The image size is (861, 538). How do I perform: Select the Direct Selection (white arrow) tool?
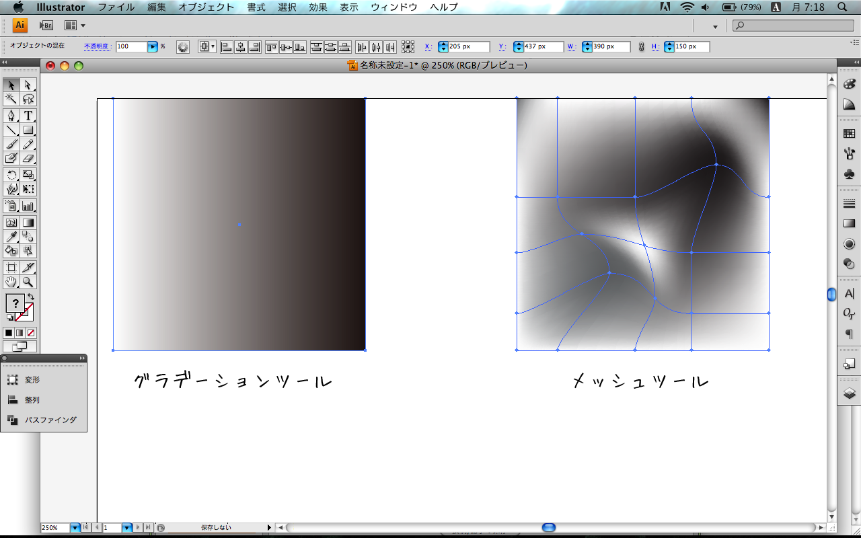tap(28, 85)
